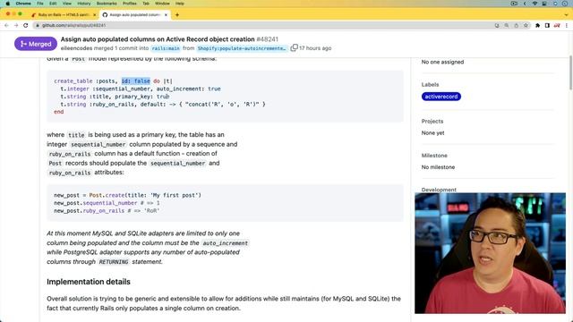Click the Projects sidebar heading
573x322 pixels.
pyautogui.click(x=432, y=122)
